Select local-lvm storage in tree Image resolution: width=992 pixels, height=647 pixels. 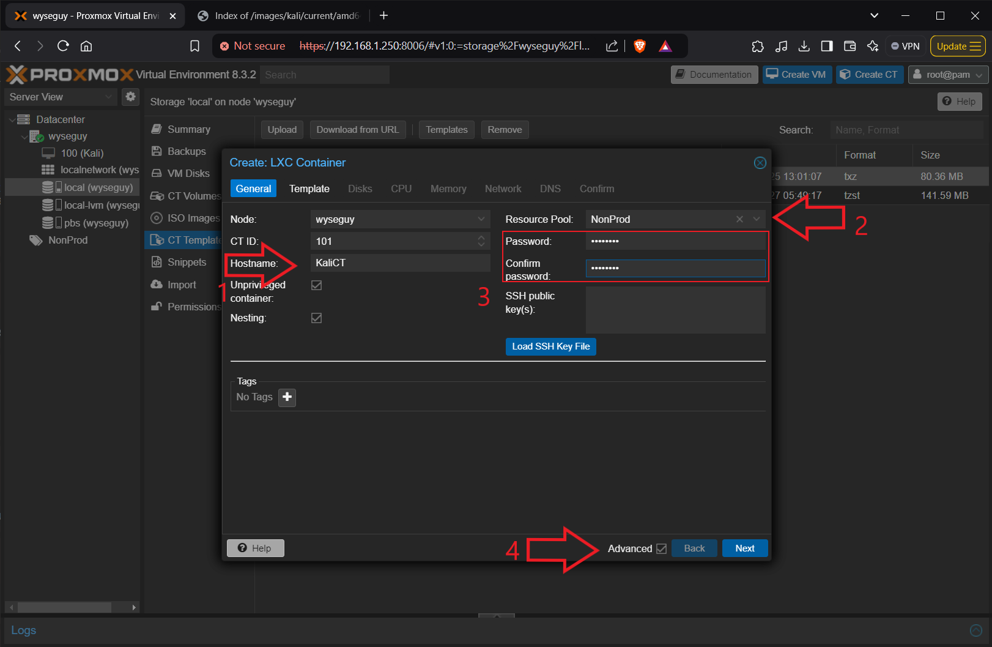(x=91, y=205)
